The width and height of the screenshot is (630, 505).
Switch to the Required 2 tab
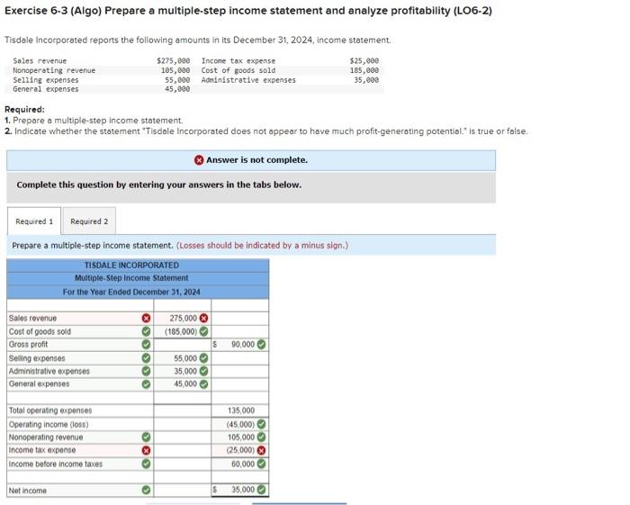click(x=89, y=221)
